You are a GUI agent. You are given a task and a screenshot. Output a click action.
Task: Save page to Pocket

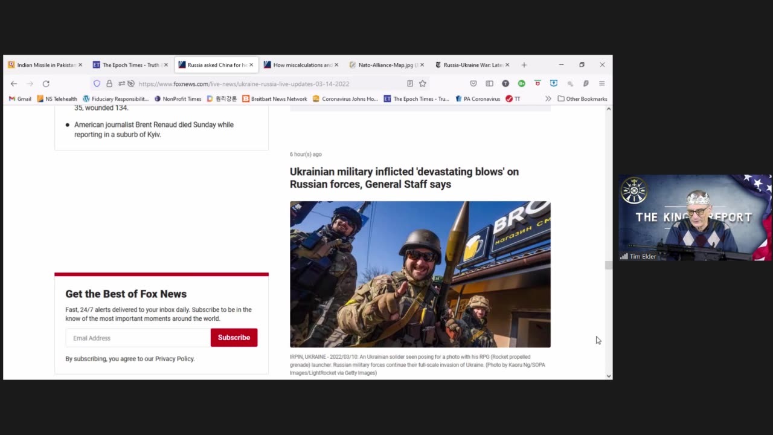pyautogui.click(x=473, y=83)
